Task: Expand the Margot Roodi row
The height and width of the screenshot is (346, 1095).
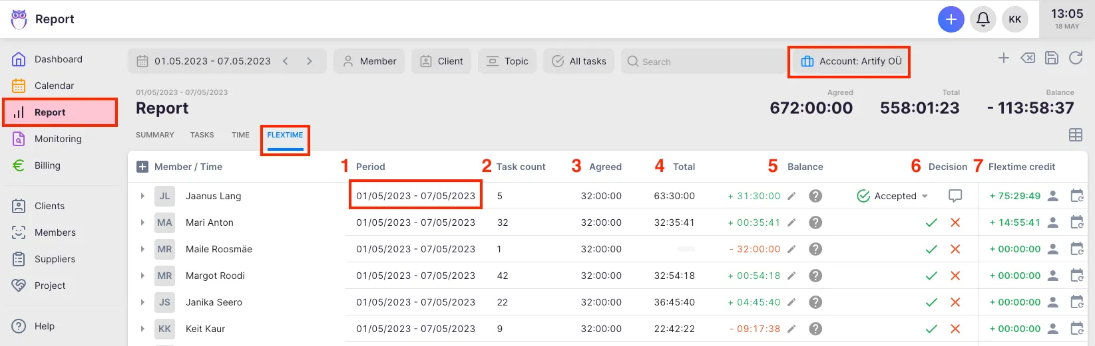Action: point(142,276)
